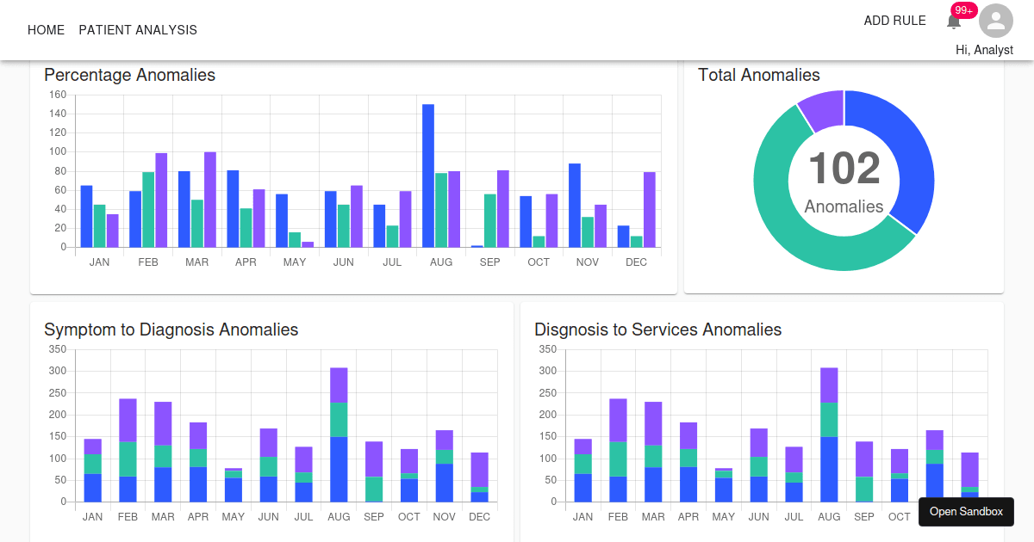Open notifications via the bell icon
The width and height of the screenshot is (1034, 542).
coord(953,21)
